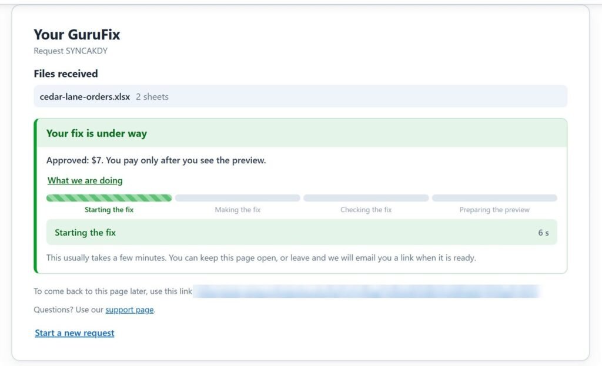The width and height of the screenshot is (602, 366).
Task: Click the 'Preparing the preview' progress segment
Action: point(494,198)
